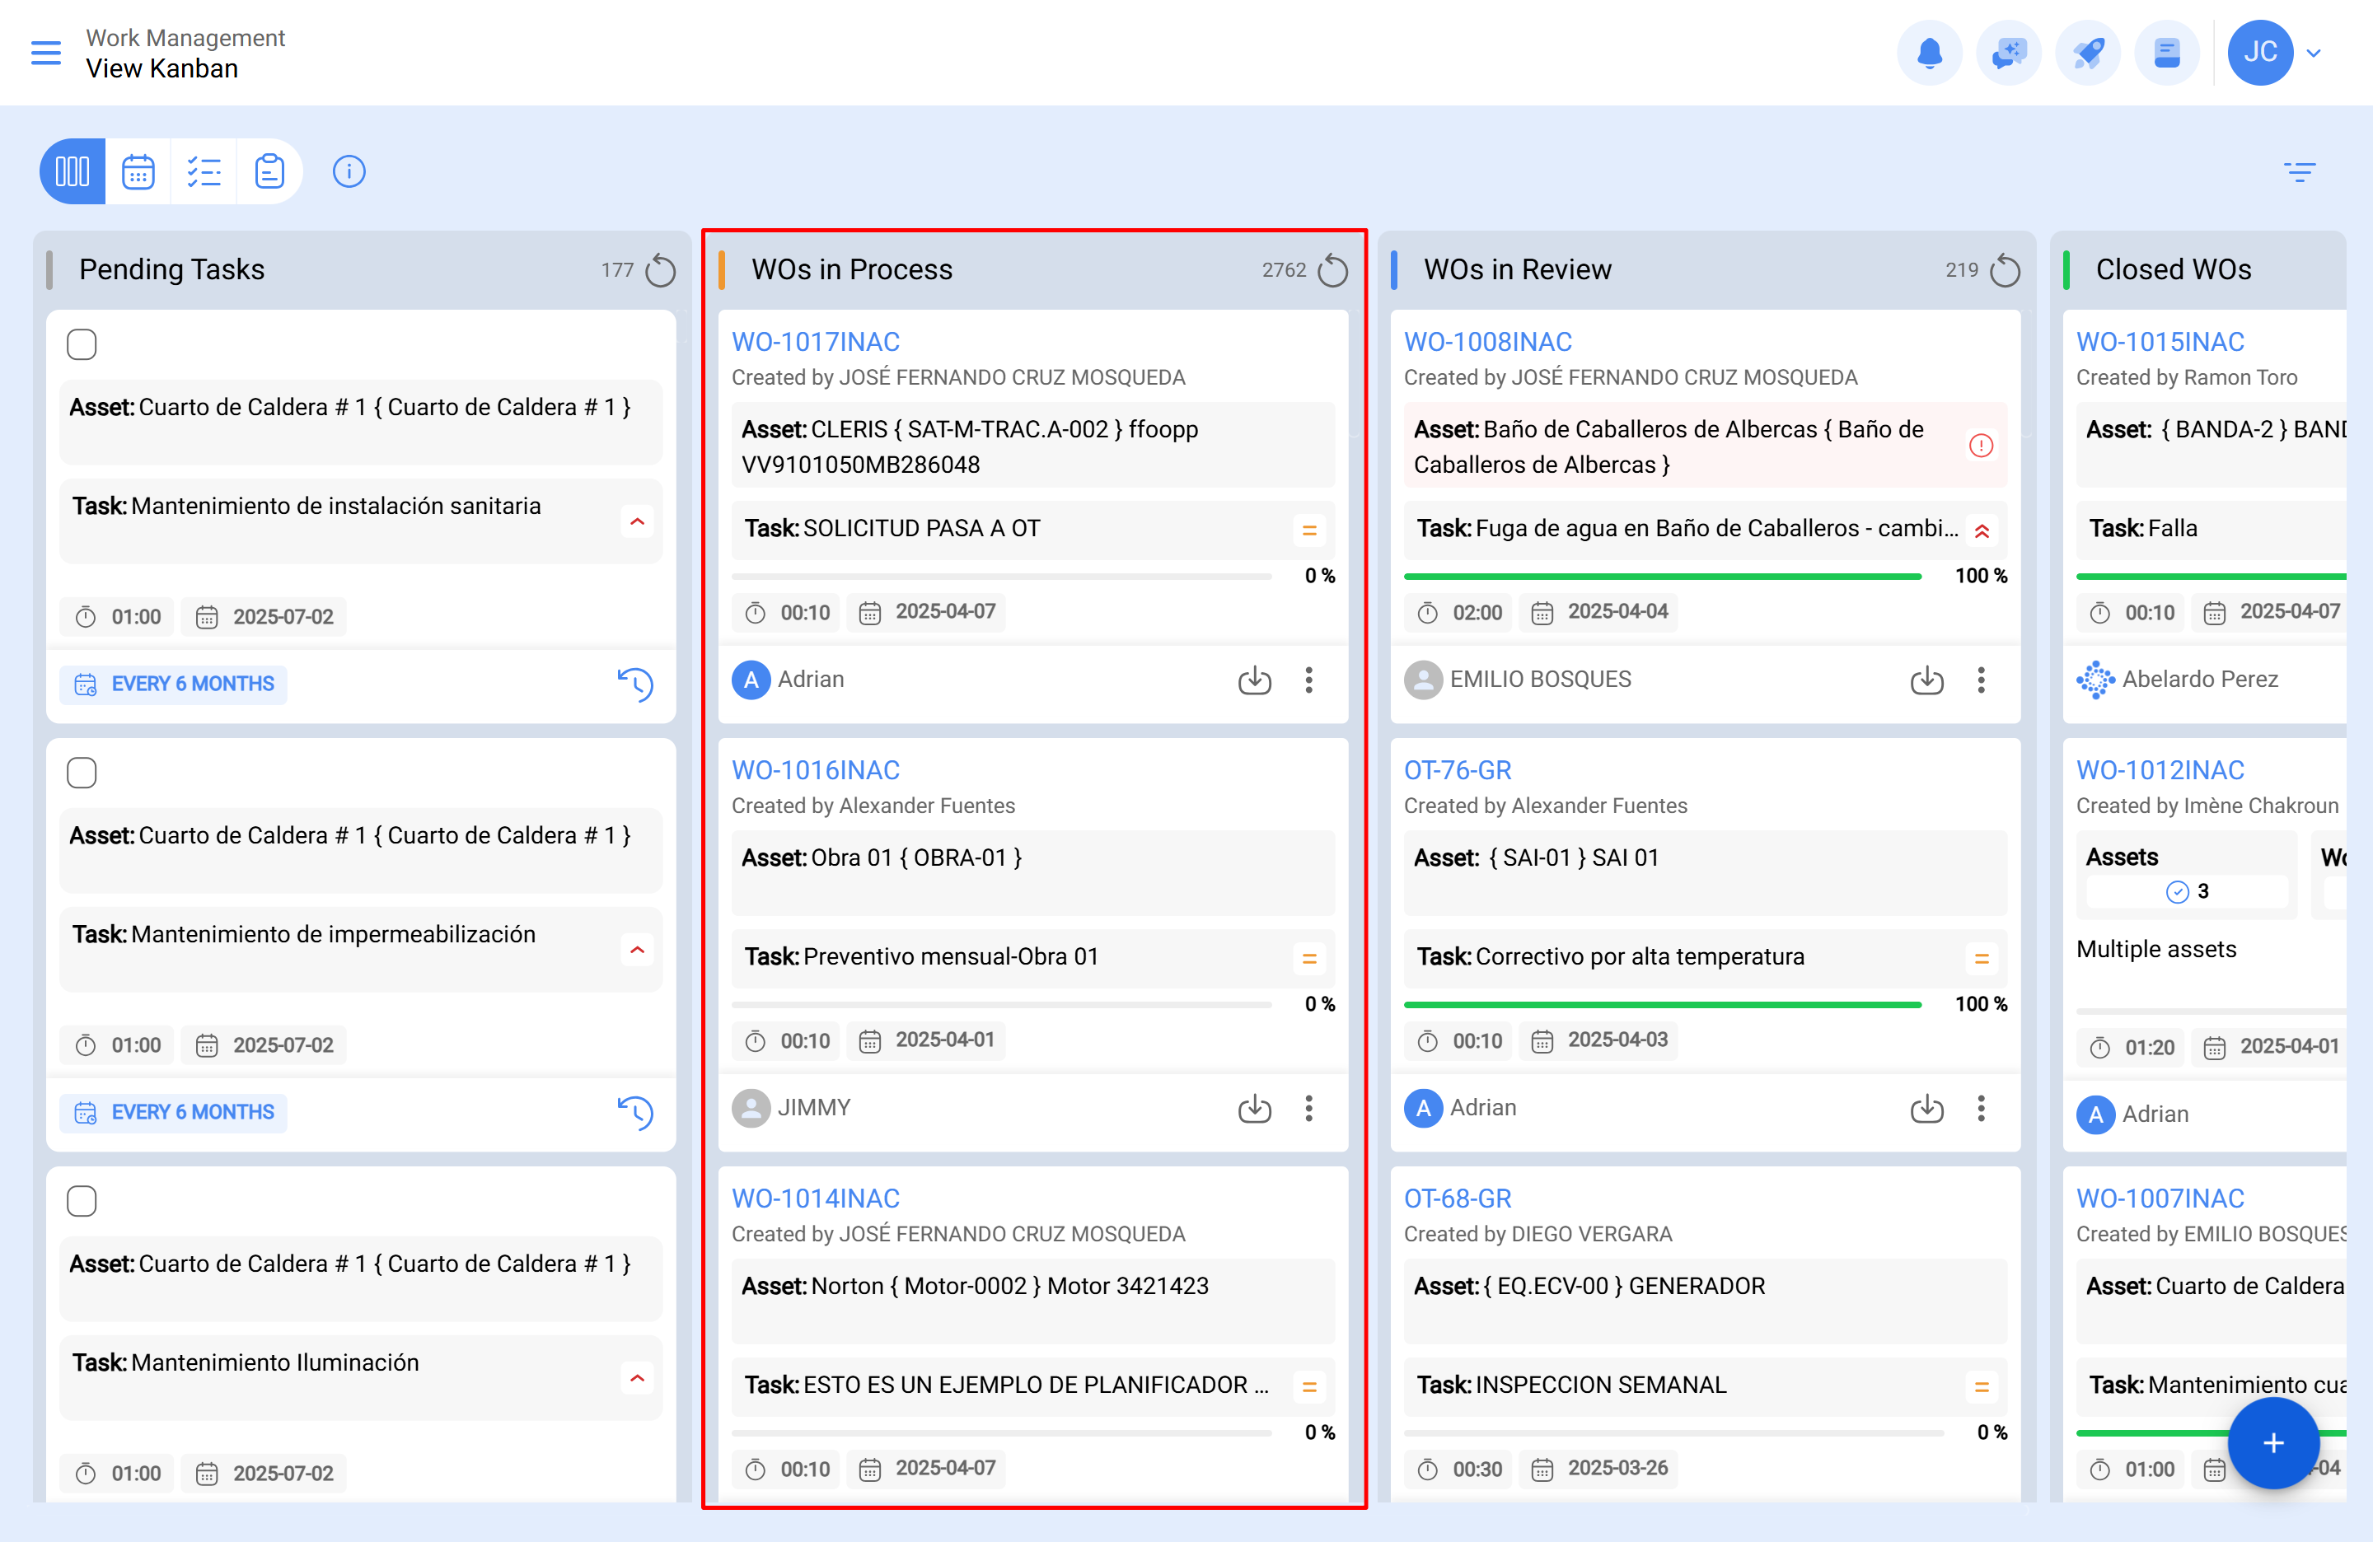The height and width of the screenshot is (1542, 2373).
Task: Open the info help icon
Action: click(349, 171)
